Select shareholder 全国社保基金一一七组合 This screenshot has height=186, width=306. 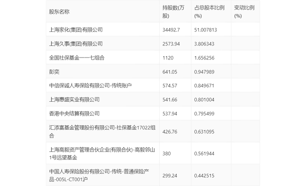[x=76, y=58]
